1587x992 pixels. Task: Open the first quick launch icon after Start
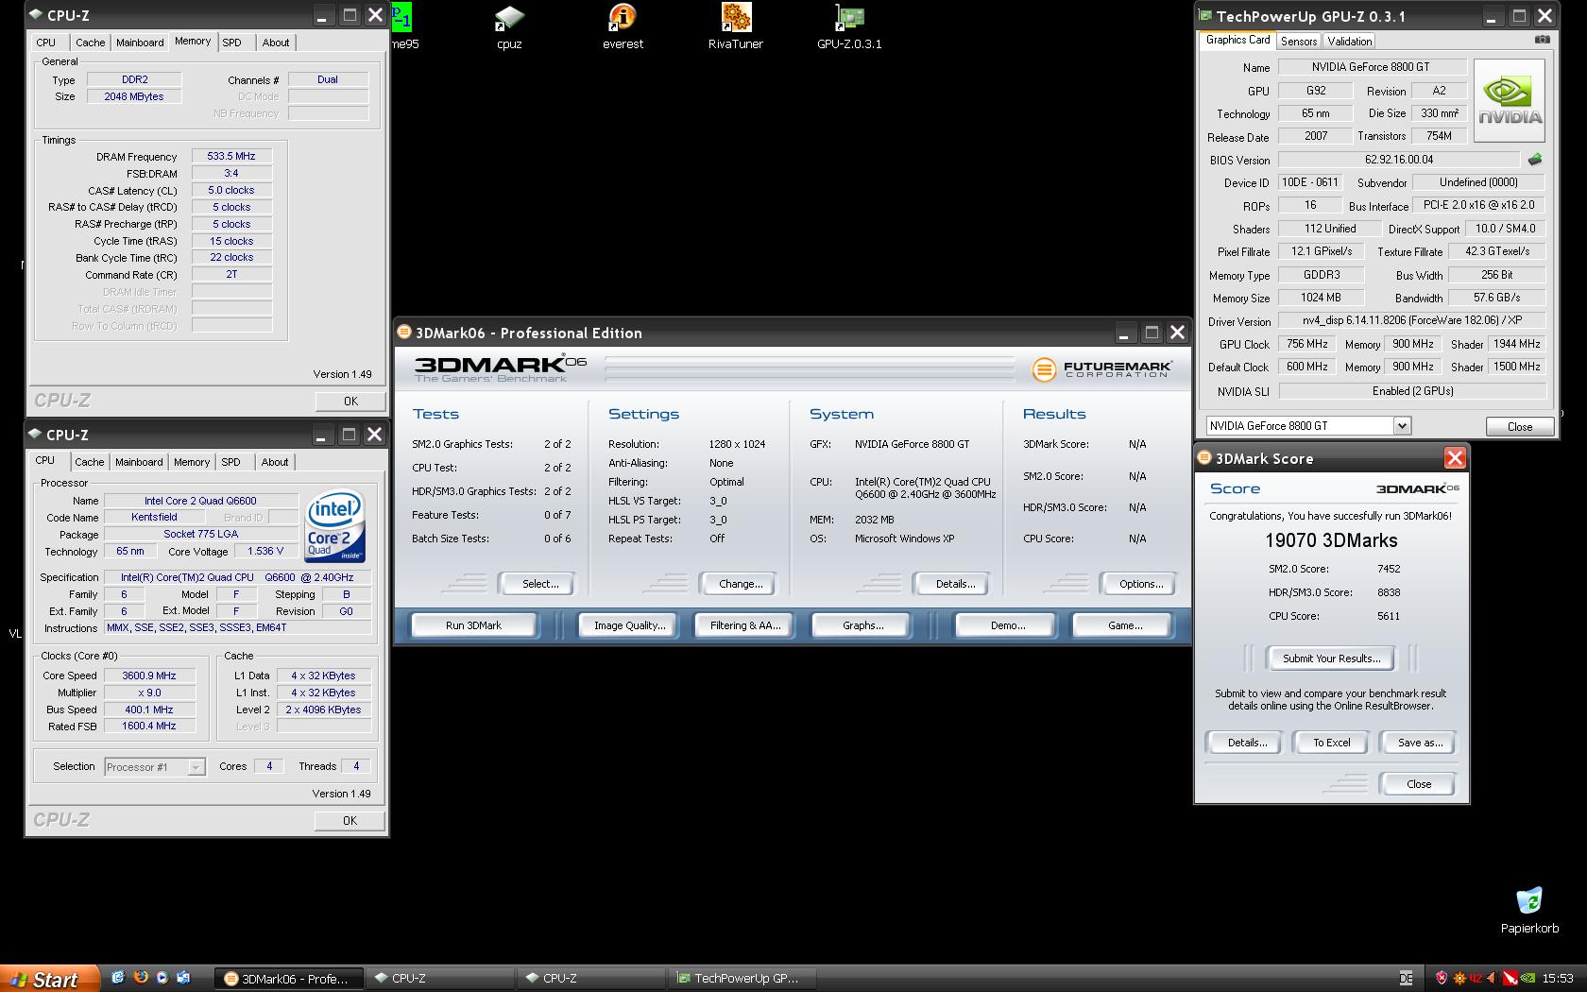tap(118, 978)
